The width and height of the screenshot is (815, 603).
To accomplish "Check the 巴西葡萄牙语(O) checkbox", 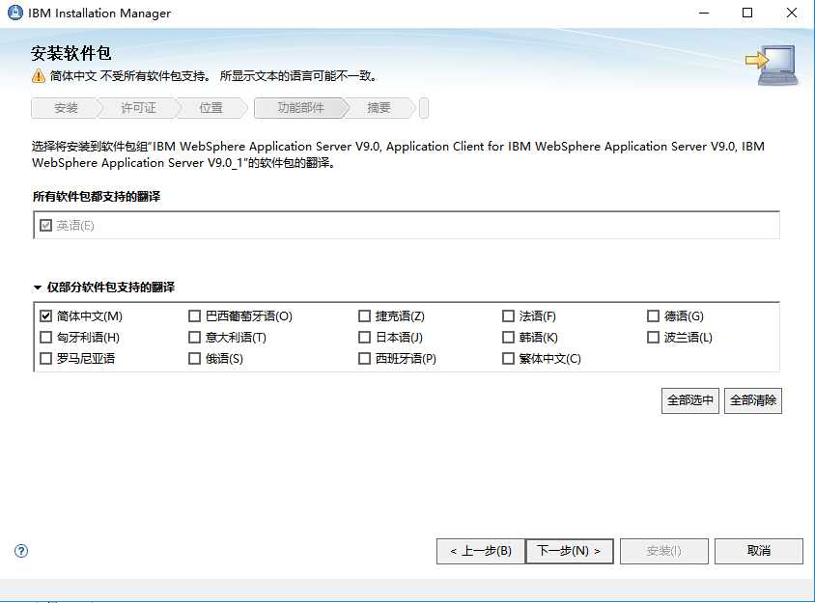I will point(194,315).
